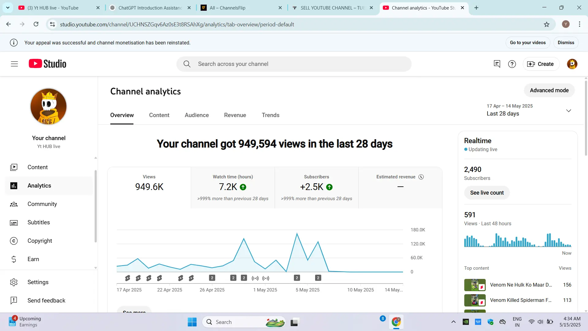Switch to the Content analytics tab

[159, 115]
